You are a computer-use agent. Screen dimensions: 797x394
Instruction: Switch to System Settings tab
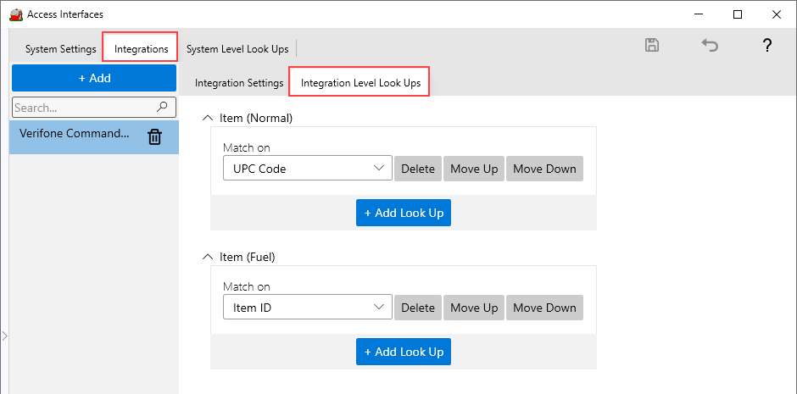coord(60,49)
